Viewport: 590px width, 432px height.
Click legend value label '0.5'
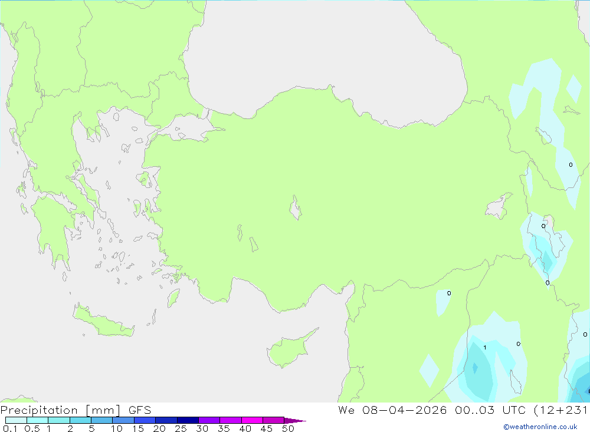[x=32, y=428]
